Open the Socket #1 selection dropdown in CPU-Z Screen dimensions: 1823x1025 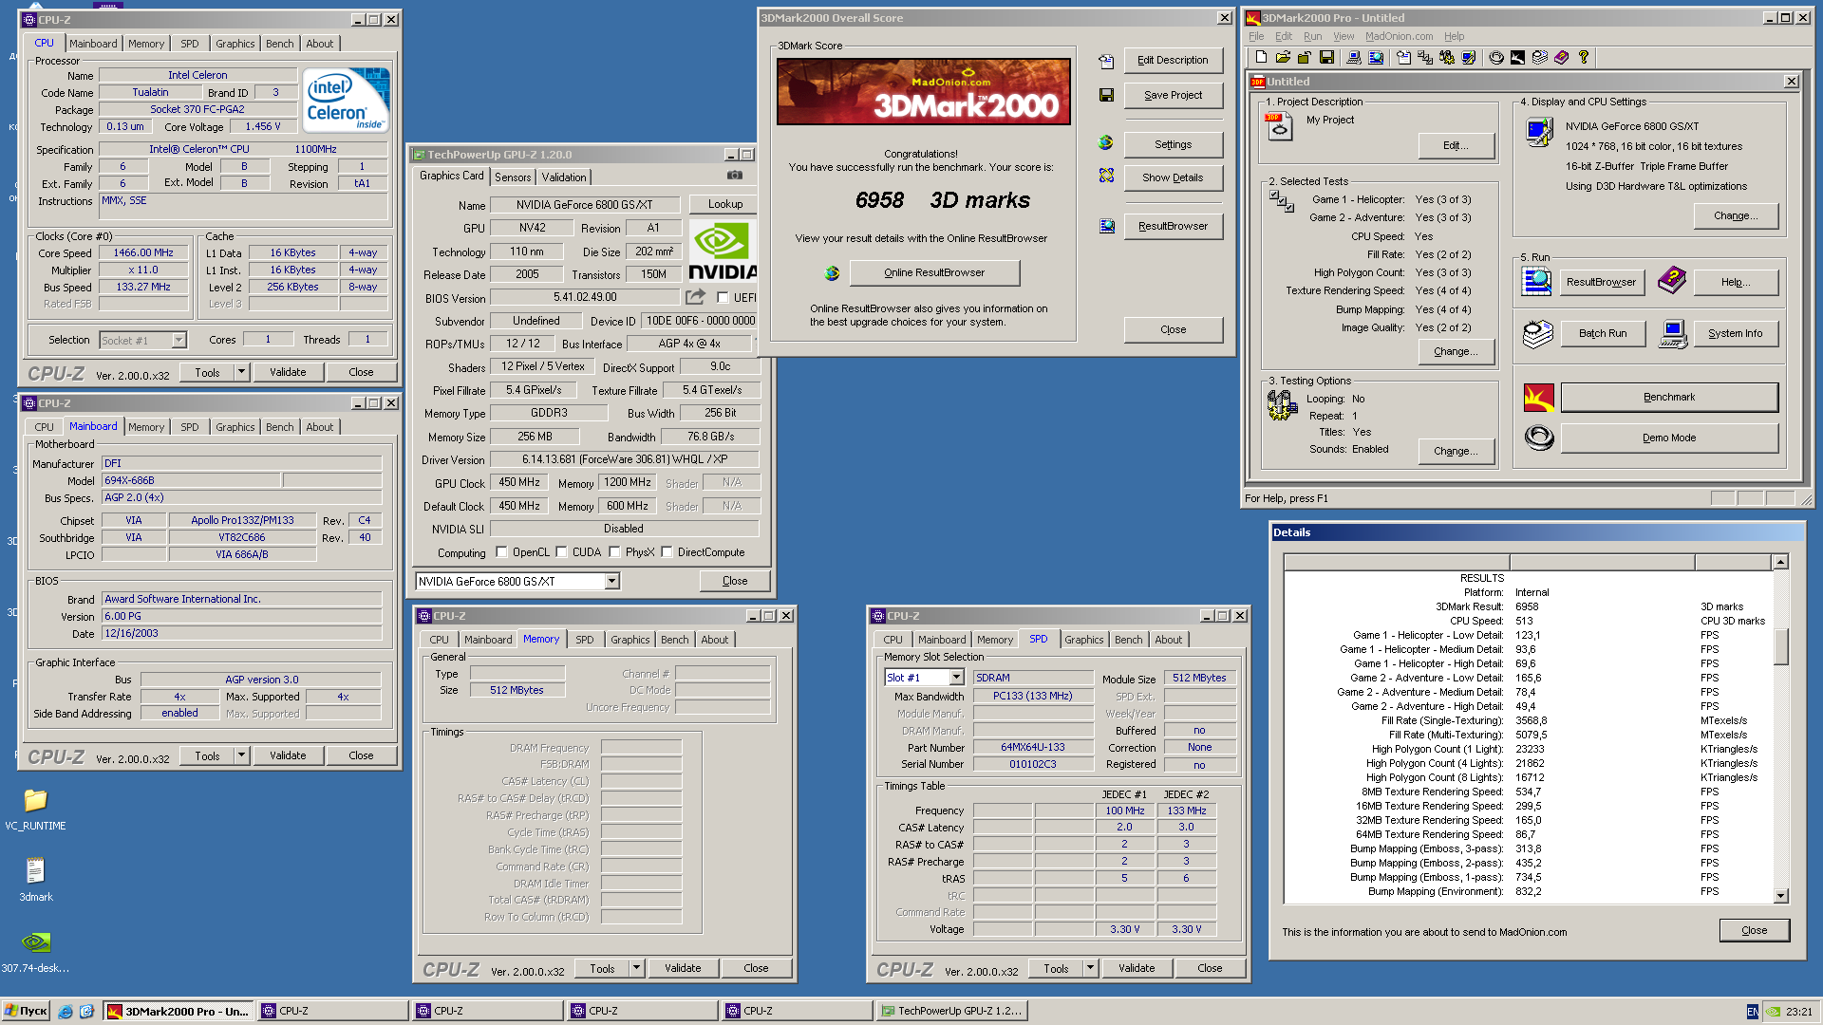click(179, 340)
